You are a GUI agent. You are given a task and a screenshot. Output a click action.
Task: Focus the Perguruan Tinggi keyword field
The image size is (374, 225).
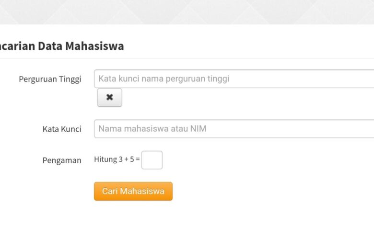(234, 79)
